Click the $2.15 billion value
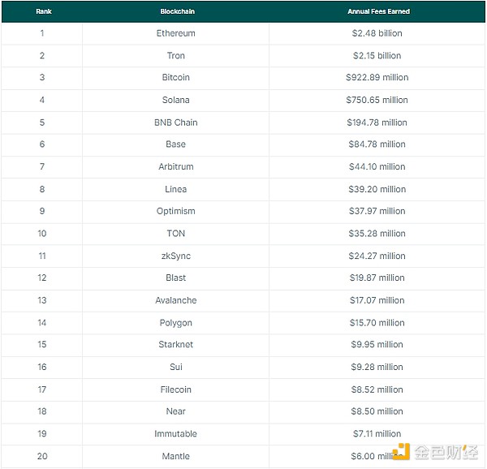The image size is (487, 469). point(377,55)
